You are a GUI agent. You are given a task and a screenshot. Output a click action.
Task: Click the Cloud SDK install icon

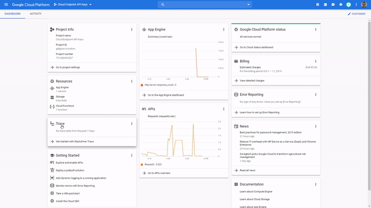point(52,201)
